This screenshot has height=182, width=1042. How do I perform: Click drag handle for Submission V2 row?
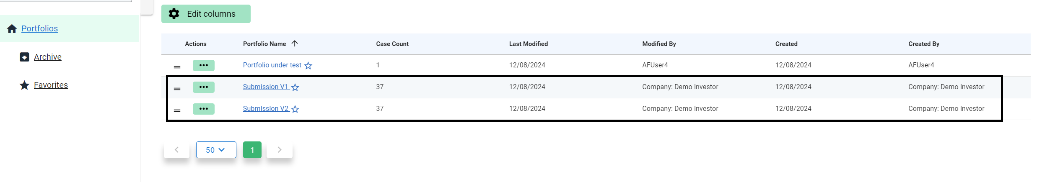point(177,110)
